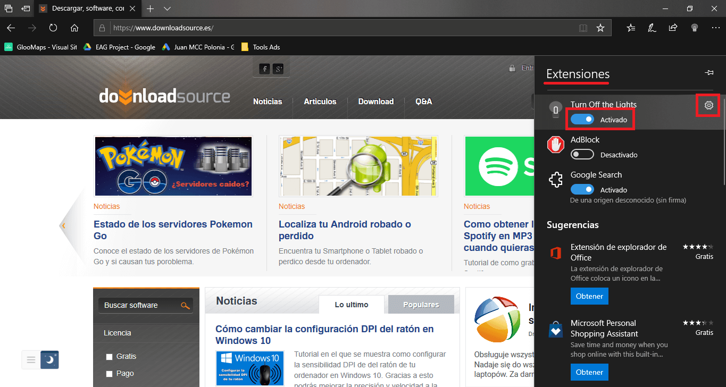Open Google Plus icon in page header

[278, 69]
